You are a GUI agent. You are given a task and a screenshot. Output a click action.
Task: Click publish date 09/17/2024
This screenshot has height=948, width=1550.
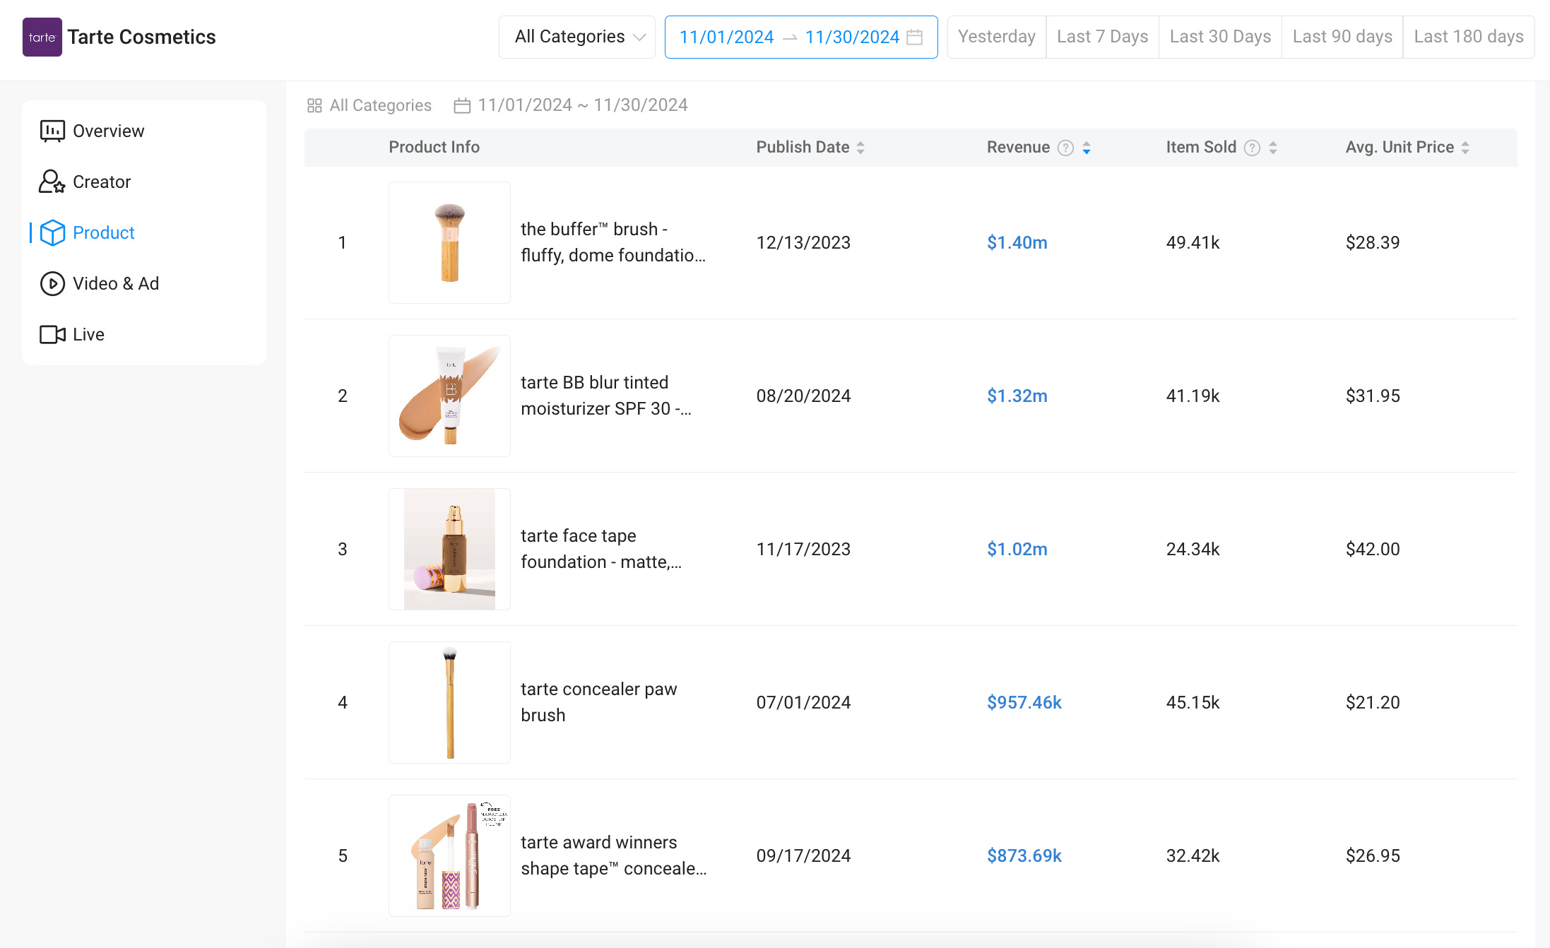tap(803, 855)
